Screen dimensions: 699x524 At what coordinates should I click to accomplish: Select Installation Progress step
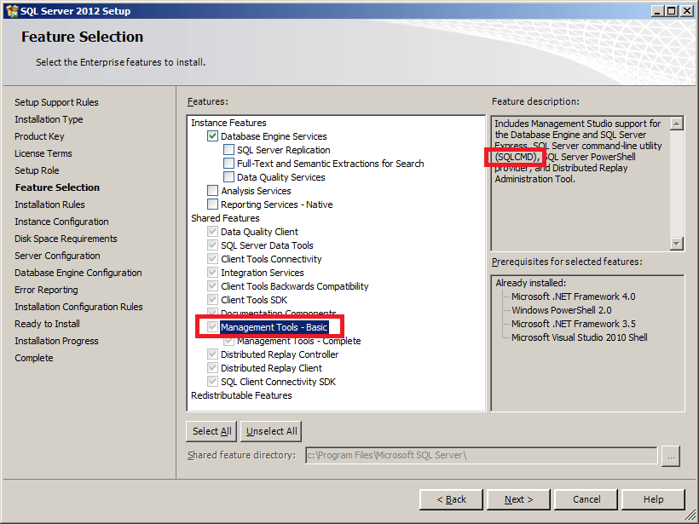tap(56, 341)
